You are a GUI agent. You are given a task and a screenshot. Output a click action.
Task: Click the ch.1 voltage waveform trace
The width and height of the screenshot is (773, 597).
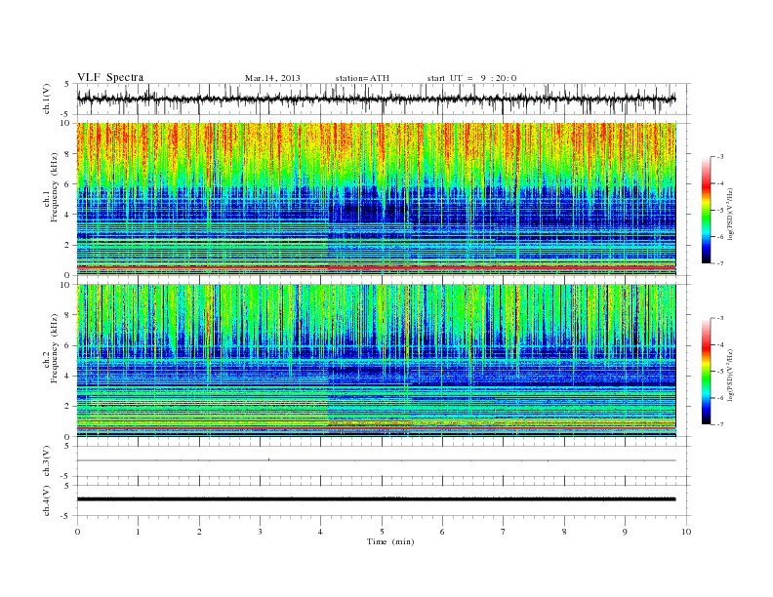376,99
